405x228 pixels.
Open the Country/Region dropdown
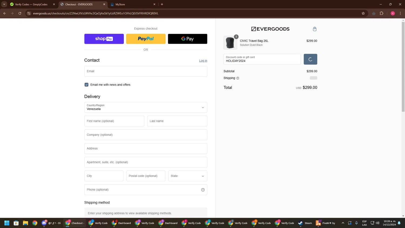(x=146, y=107)
